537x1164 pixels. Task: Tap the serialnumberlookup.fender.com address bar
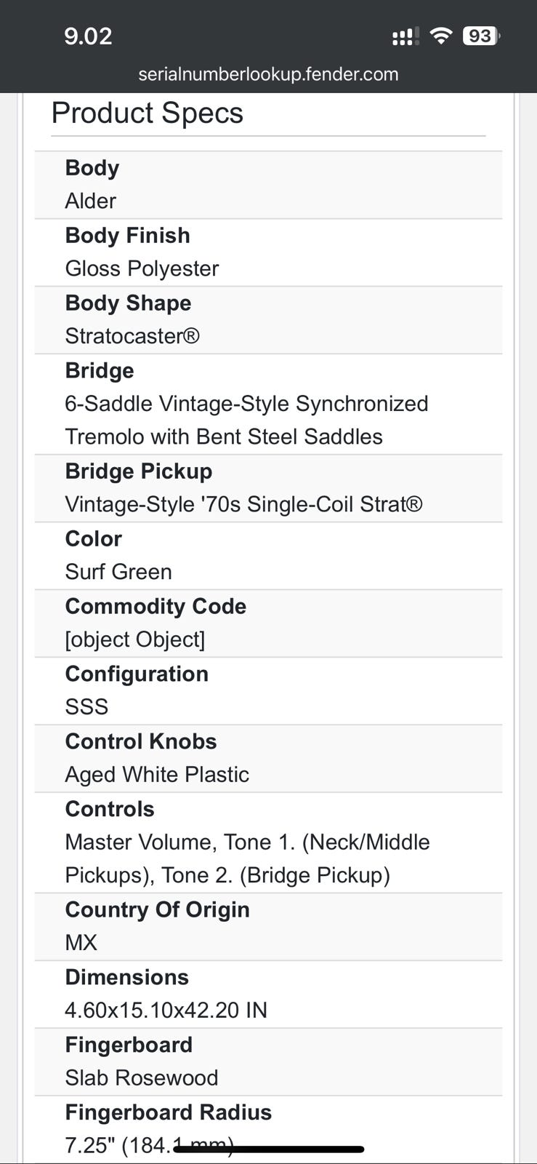(268, 74)
